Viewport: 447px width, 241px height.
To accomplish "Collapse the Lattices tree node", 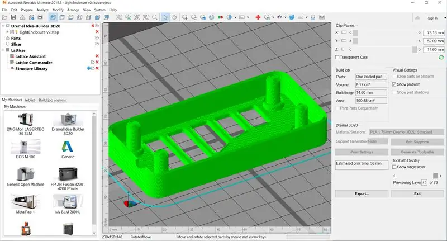I will [3, 50].
